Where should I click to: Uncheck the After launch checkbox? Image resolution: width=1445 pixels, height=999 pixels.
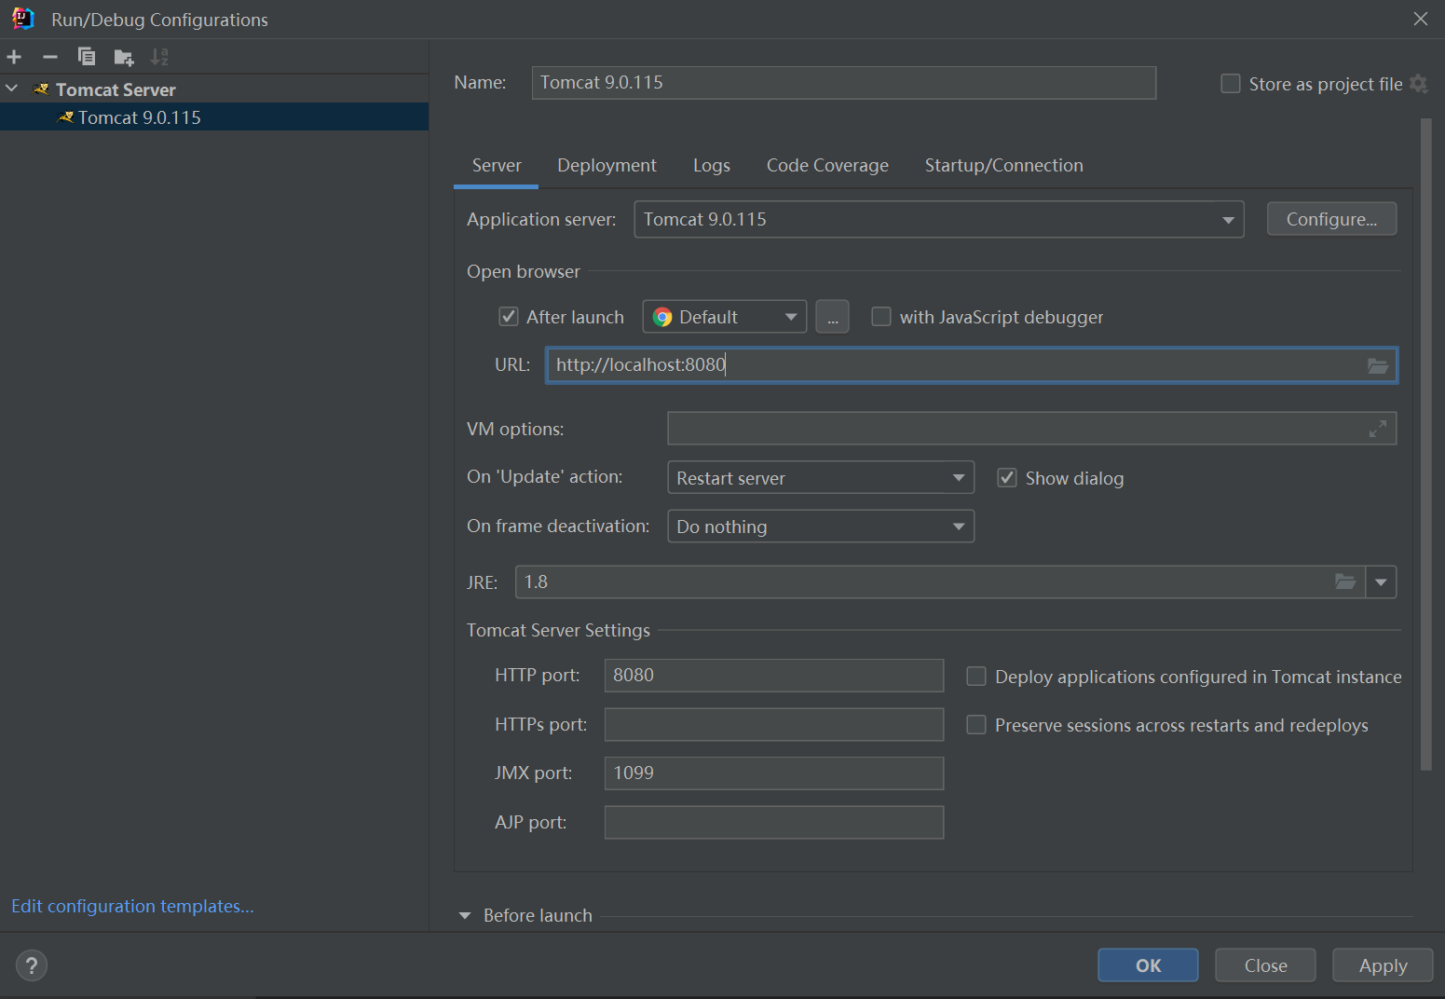coord(509,317)
